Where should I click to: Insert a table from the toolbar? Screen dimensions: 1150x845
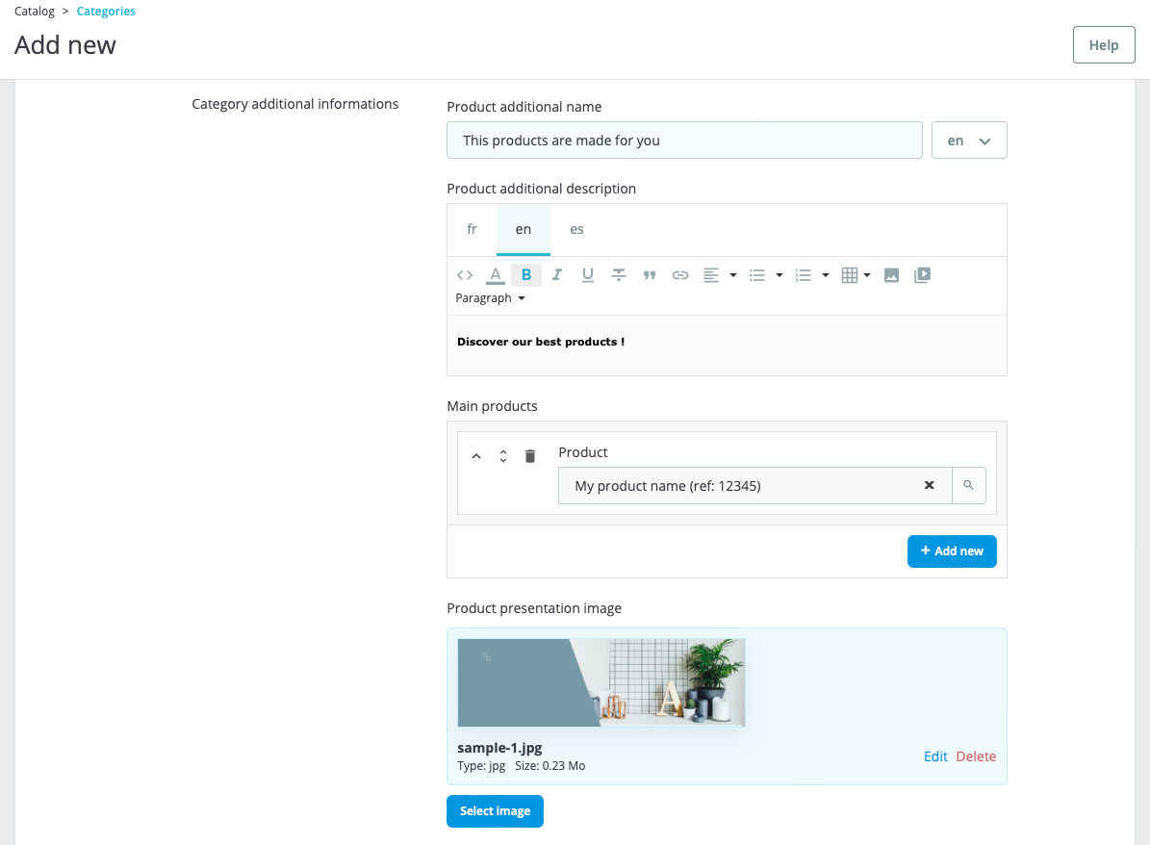[851, 274]
